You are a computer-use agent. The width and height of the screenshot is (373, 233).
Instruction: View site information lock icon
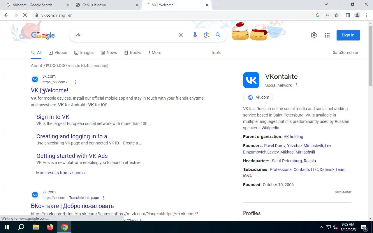pos(36,15)
